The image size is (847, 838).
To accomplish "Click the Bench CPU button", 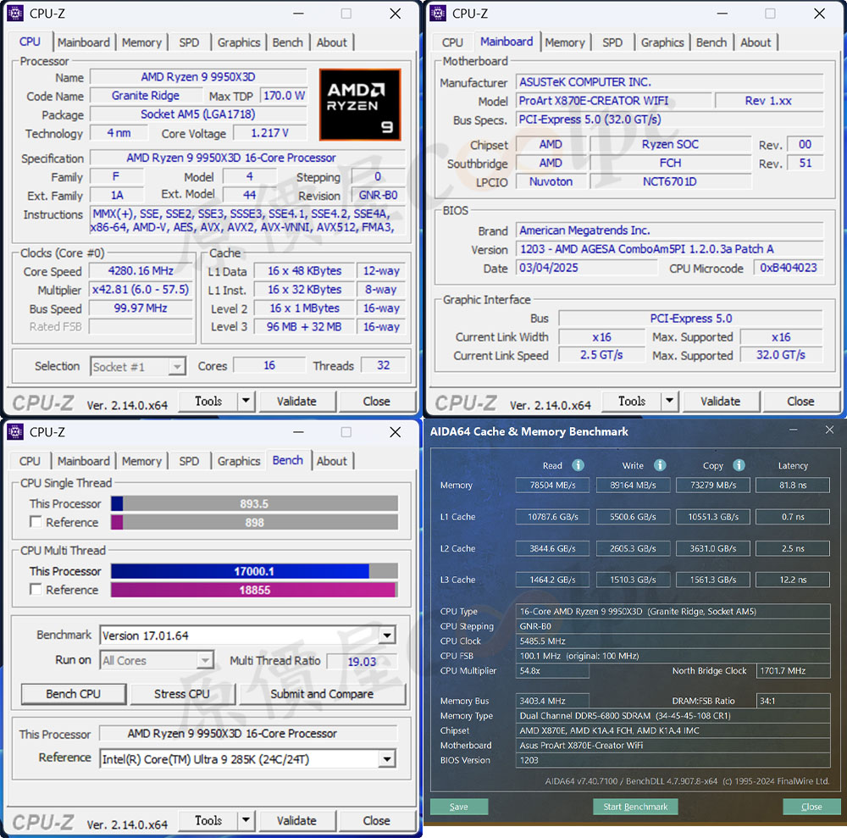I will click(x=74, y=694).
